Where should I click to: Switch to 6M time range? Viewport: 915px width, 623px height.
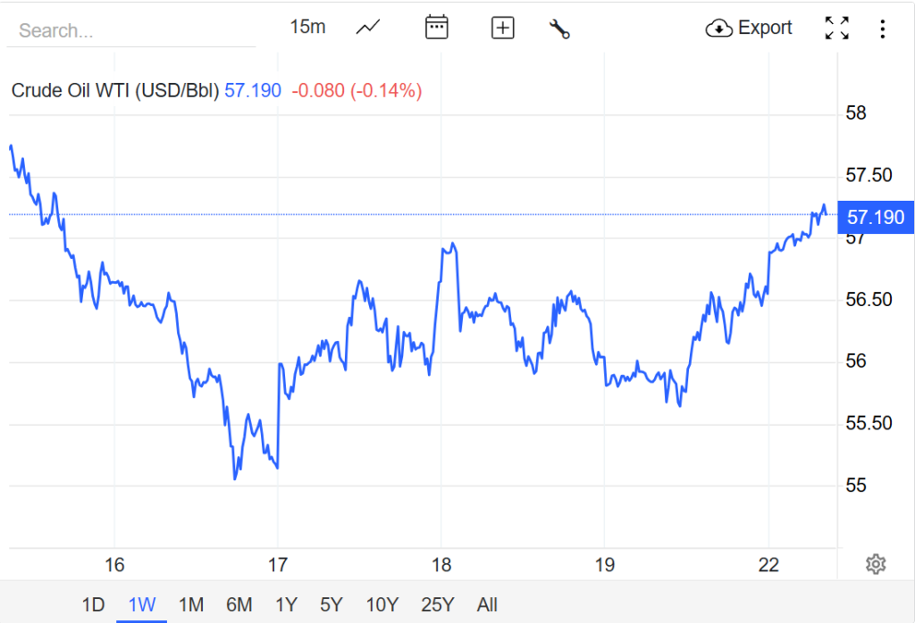(239, 604)
